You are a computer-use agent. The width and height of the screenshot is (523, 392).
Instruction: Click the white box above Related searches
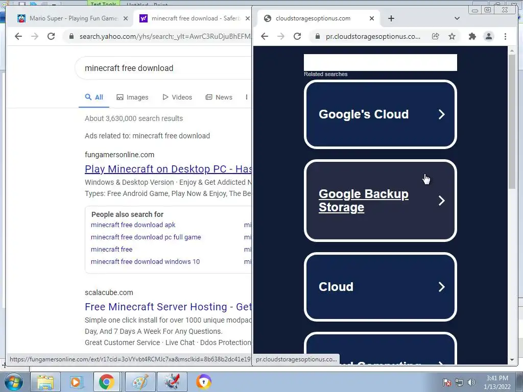380,62
